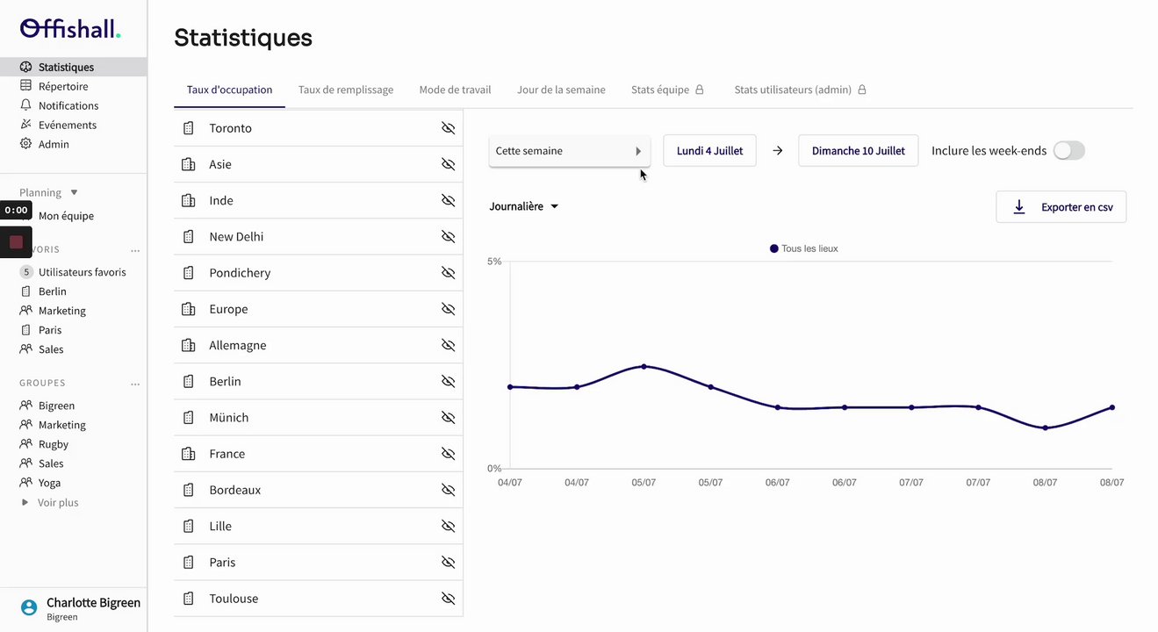Click the Evénements sidebar icon
The image size is (1158, 632).
coord(26,125)
